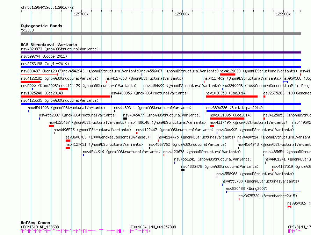This screenshot has width=311, height=235.
Task: Click the esv2675283 variant label
Action: (x=287, y=93)
